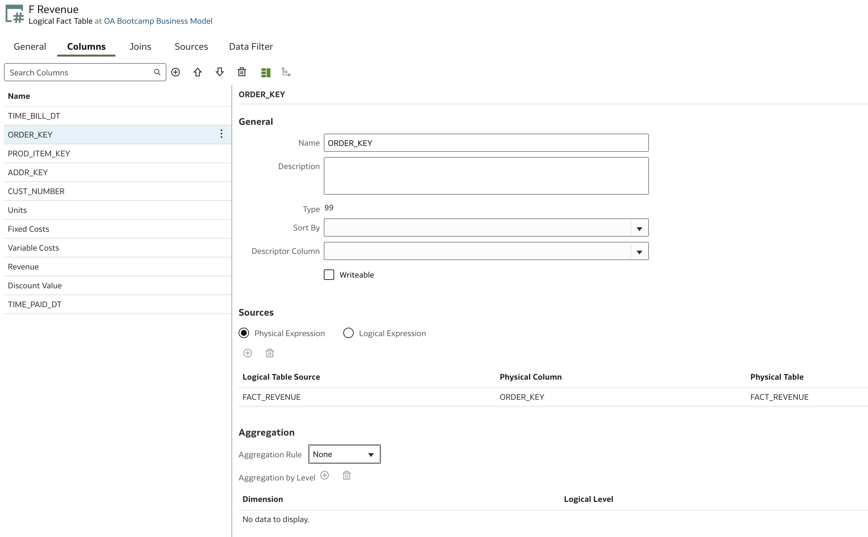Click FACT_REVENUE under Logical Table Source
The image size is (868, 537).
click(271, 397)
